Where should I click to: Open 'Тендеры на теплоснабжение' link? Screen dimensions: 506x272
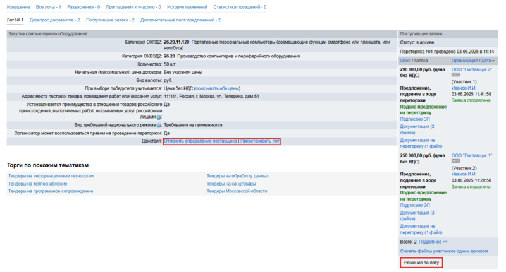click(38, 184)
